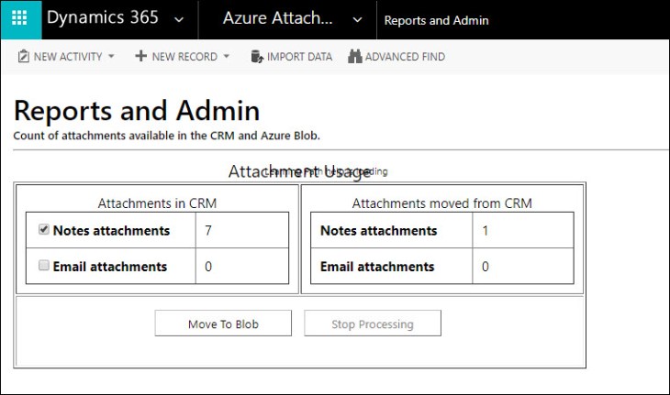Click the moved Notes attachments count of 1
Image resolution: width=670 pixels, height=395 pixels.
click(x=486, y=231)
